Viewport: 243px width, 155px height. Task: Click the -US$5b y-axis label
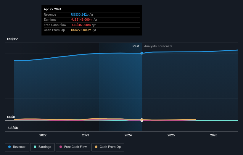(12, 128)
